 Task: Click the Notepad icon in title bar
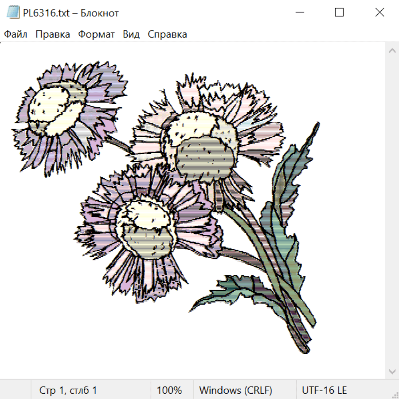pos(14,13)
